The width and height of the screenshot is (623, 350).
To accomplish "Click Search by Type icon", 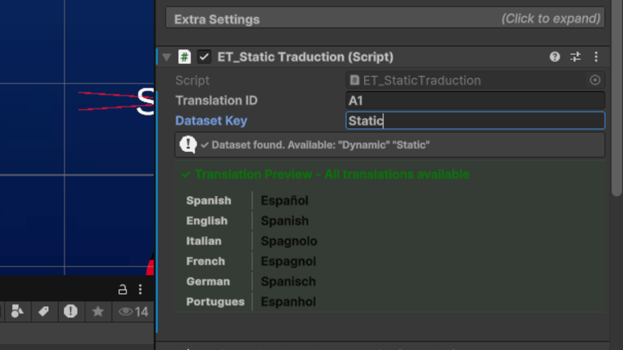I will (x=17, y=311).
